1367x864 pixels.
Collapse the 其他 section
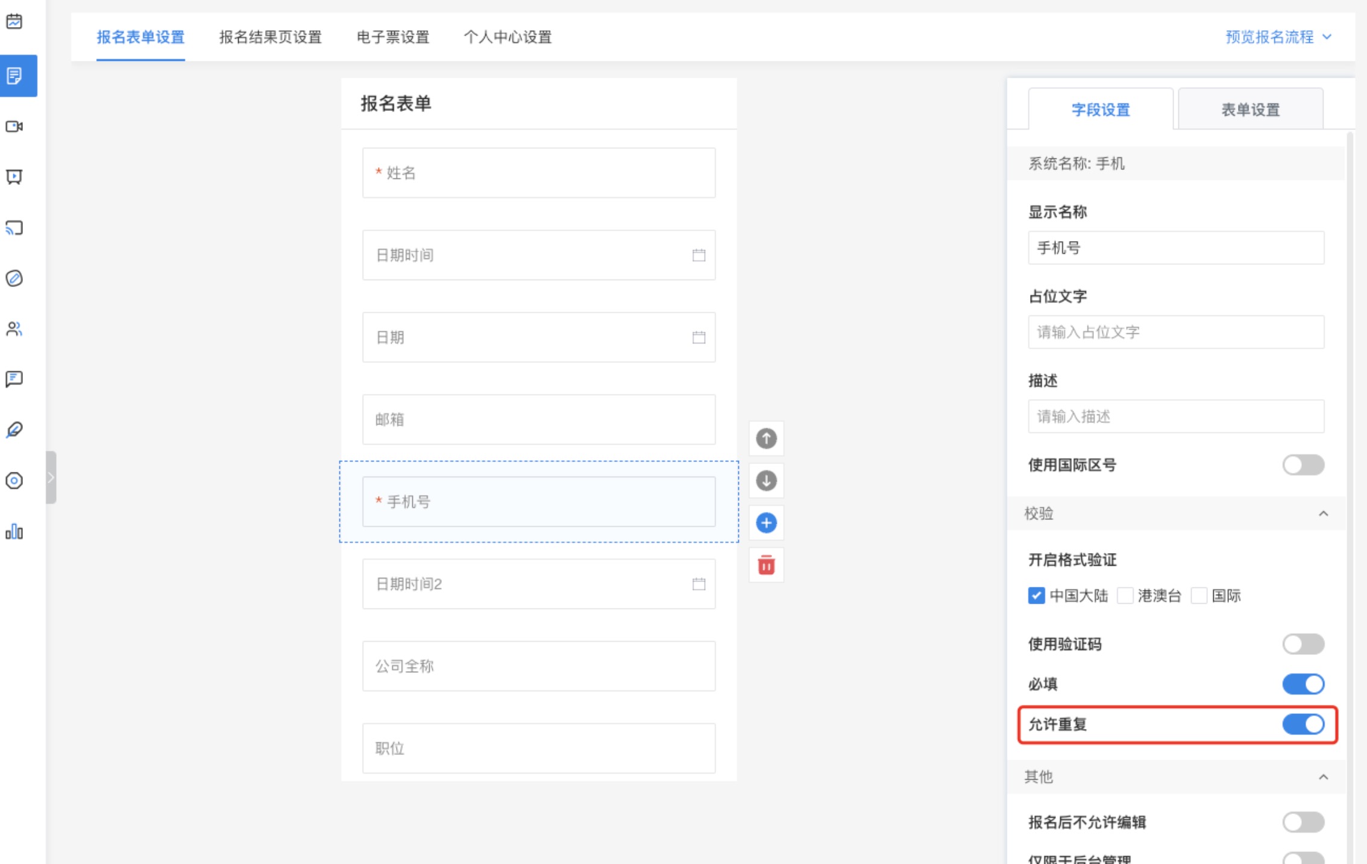click(1323, 777)
